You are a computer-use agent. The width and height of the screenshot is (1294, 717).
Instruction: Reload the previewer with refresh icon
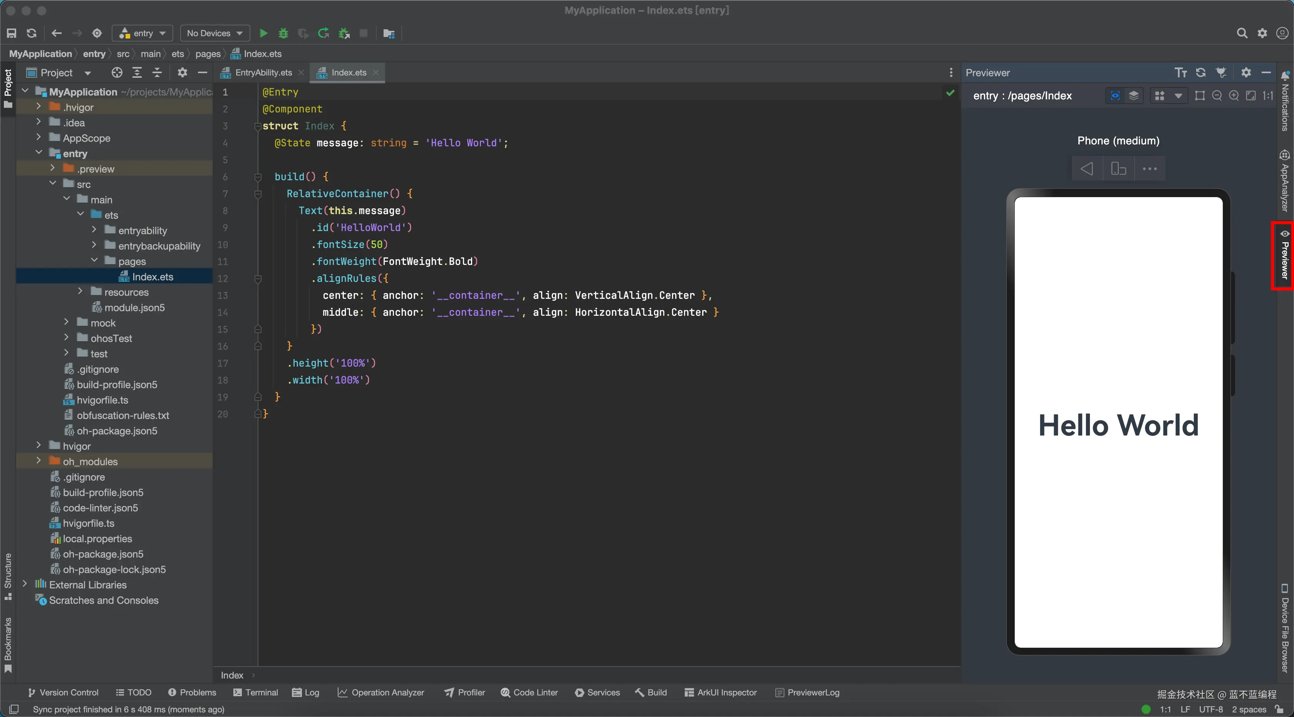[x=1200, y=73]
